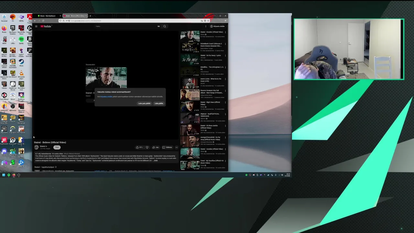Click Laita päälle in autoplay dialog

click(x=159, y=103)
